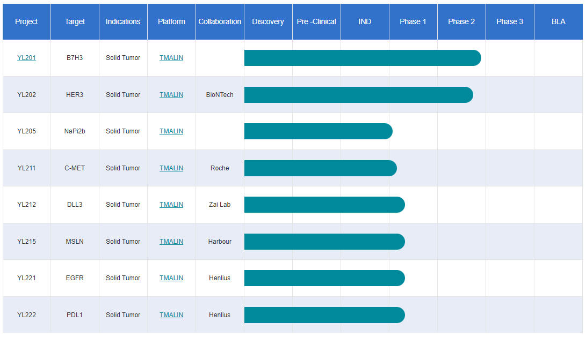Viewport: 586px width, 337px height.
Task: Click the Collaboration column header
Action: 220,21
